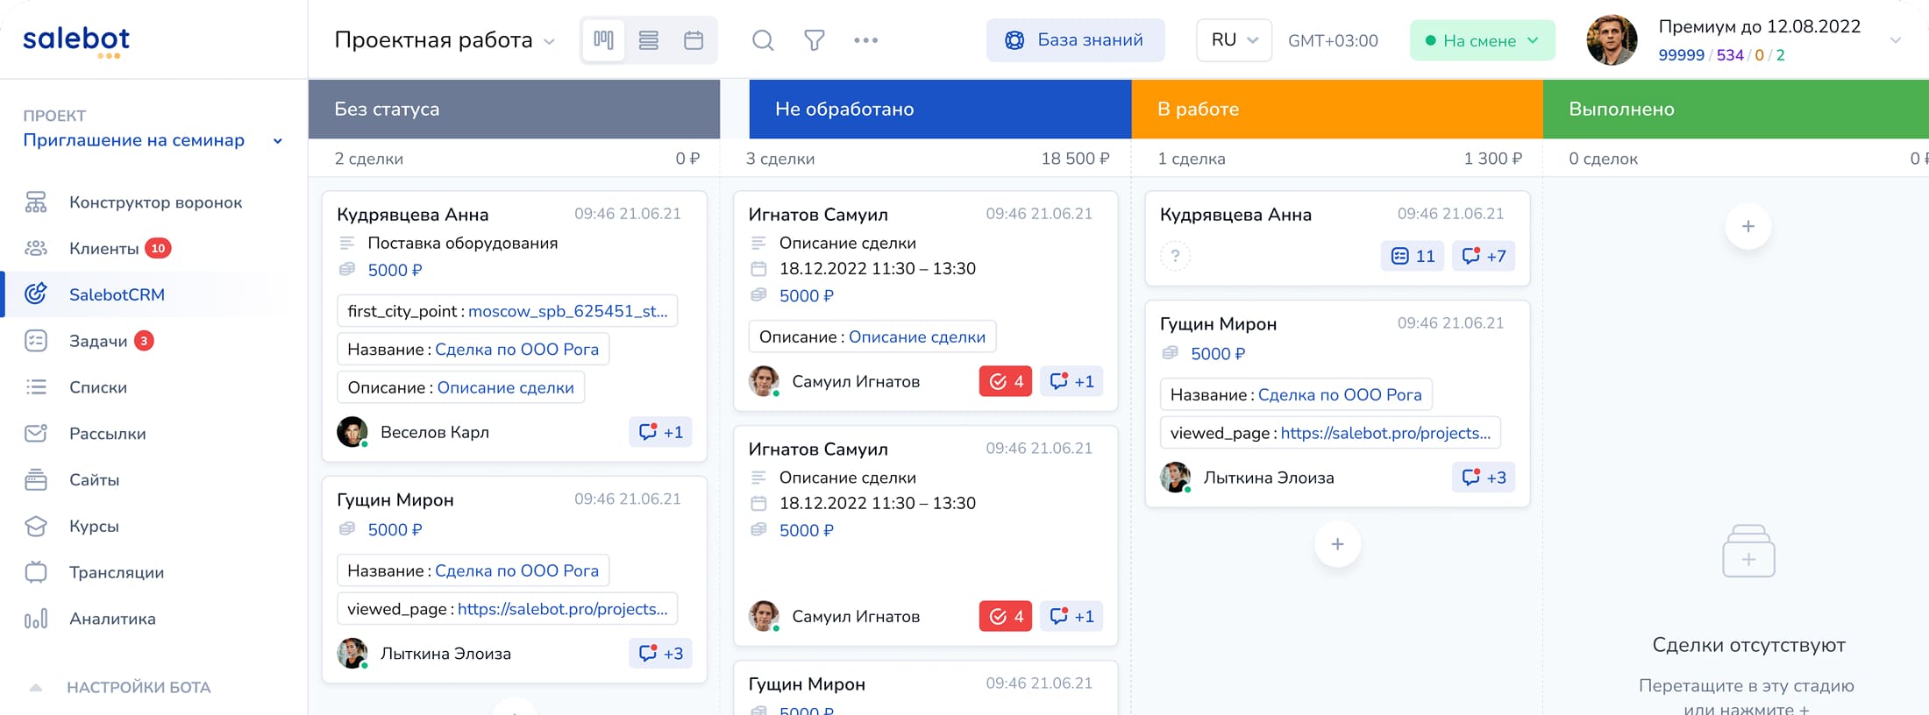The width and height of the screenshot is (1929, 715).
Task: Open the filter funnel icon
Action: (814, 40)
